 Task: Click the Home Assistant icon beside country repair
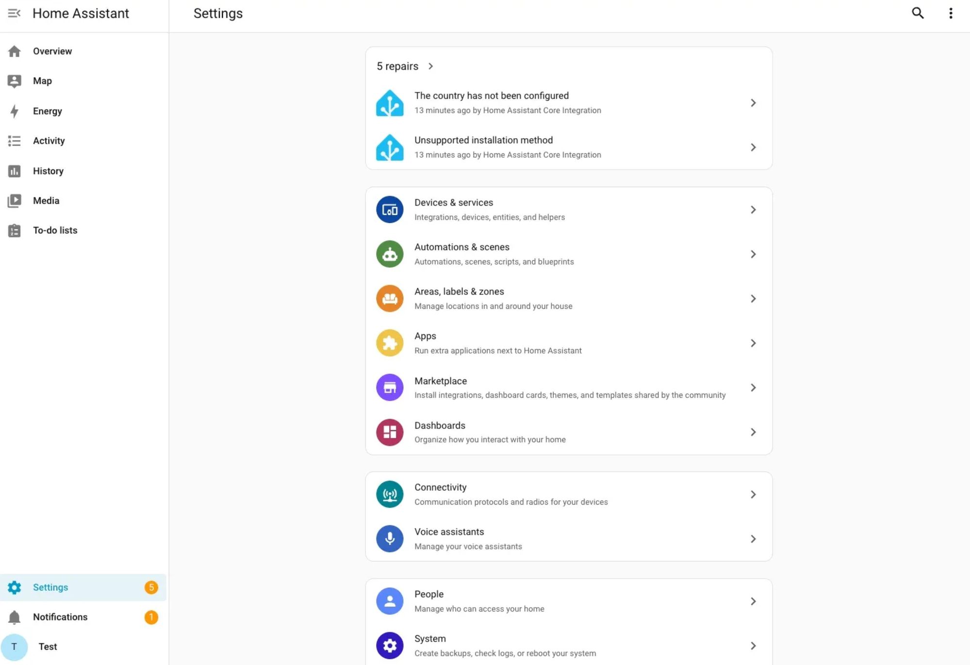390,103
